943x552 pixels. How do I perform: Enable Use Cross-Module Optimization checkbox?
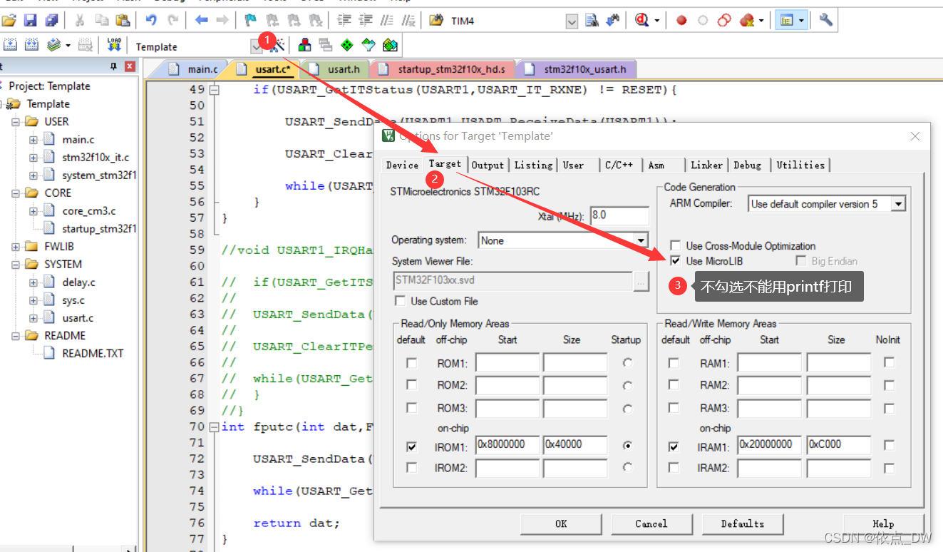click(675, 245)
